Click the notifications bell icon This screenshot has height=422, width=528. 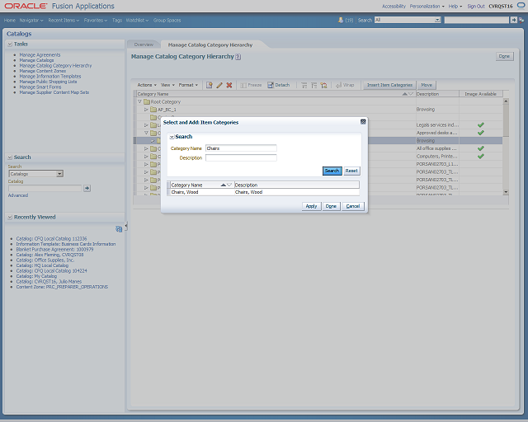(341, 20)
